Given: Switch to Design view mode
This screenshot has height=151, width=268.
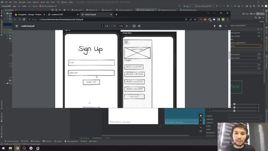Looking at the screenshot, I should click(x=260, y=14).
